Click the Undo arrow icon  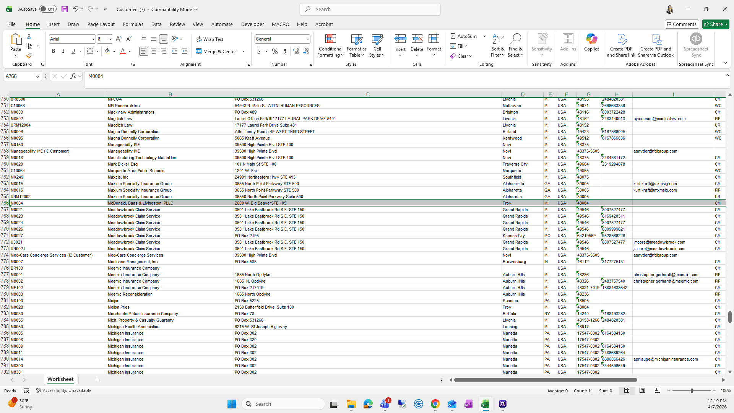(75, 9)
